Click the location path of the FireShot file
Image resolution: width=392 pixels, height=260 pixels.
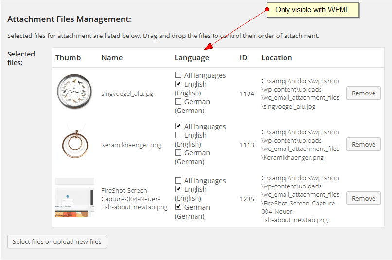point(300,199)
